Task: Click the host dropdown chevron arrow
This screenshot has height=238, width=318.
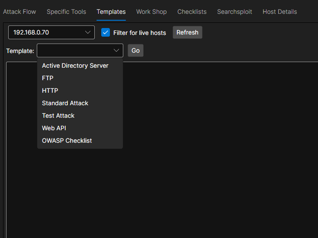Action: pos(88,32)
